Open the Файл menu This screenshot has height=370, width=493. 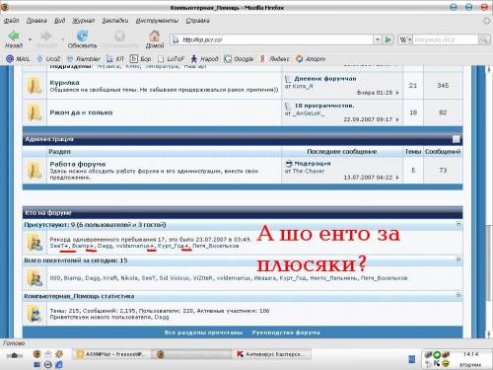point(11,21)
